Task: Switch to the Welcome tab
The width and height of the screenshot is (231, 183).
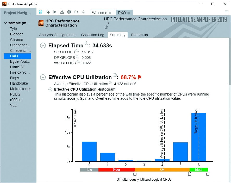Action: [100, 12]
